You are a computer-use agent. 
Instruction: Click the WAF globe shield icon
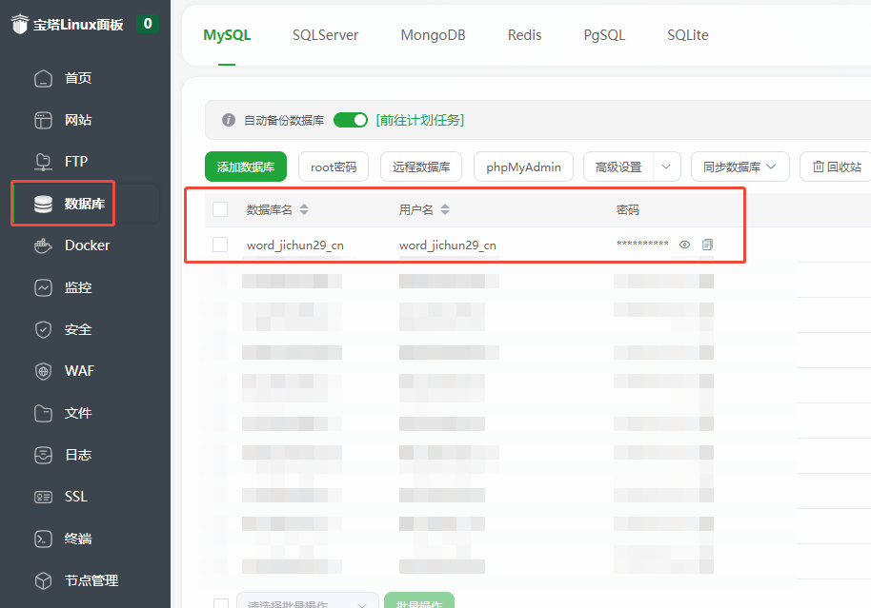[x=43, y=371]
